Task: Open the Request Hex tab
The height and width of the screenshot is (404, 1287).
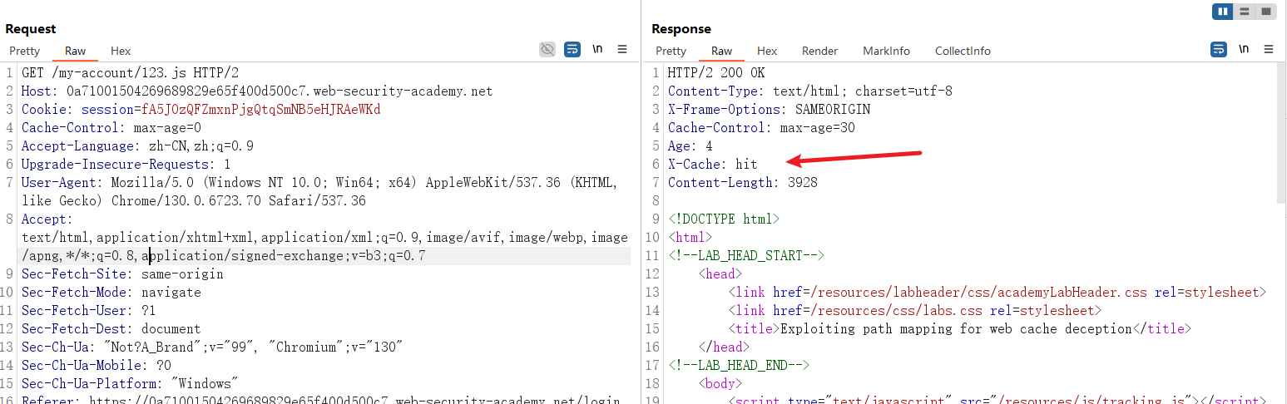Action: click(121, 51)
